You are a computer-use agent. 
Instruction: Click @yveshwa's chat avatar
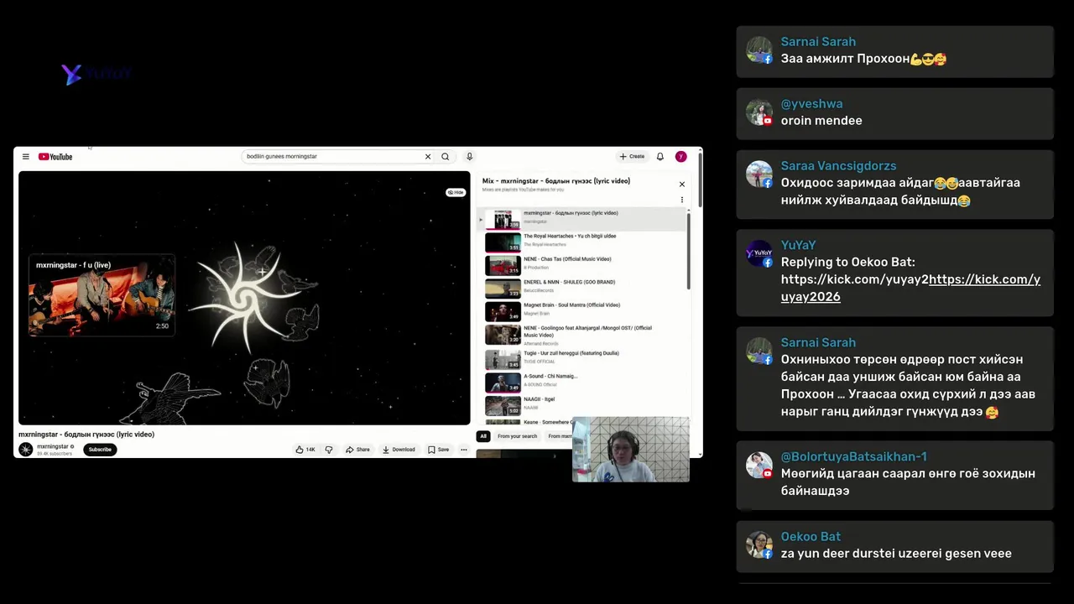click(x=759, y=112)
